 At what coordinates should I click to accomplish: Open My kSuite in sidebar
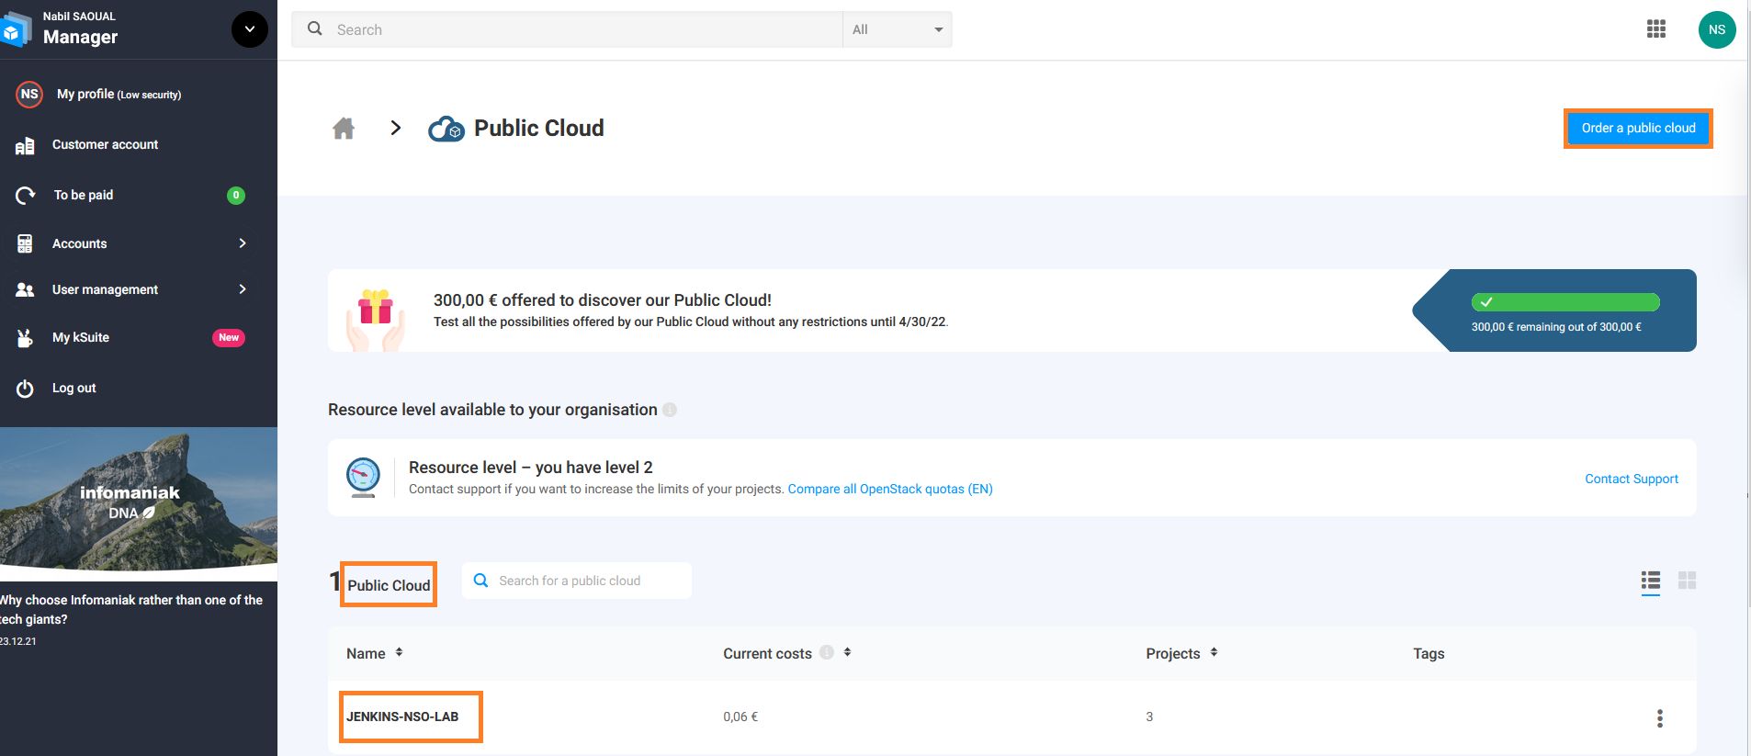point(81,337)
